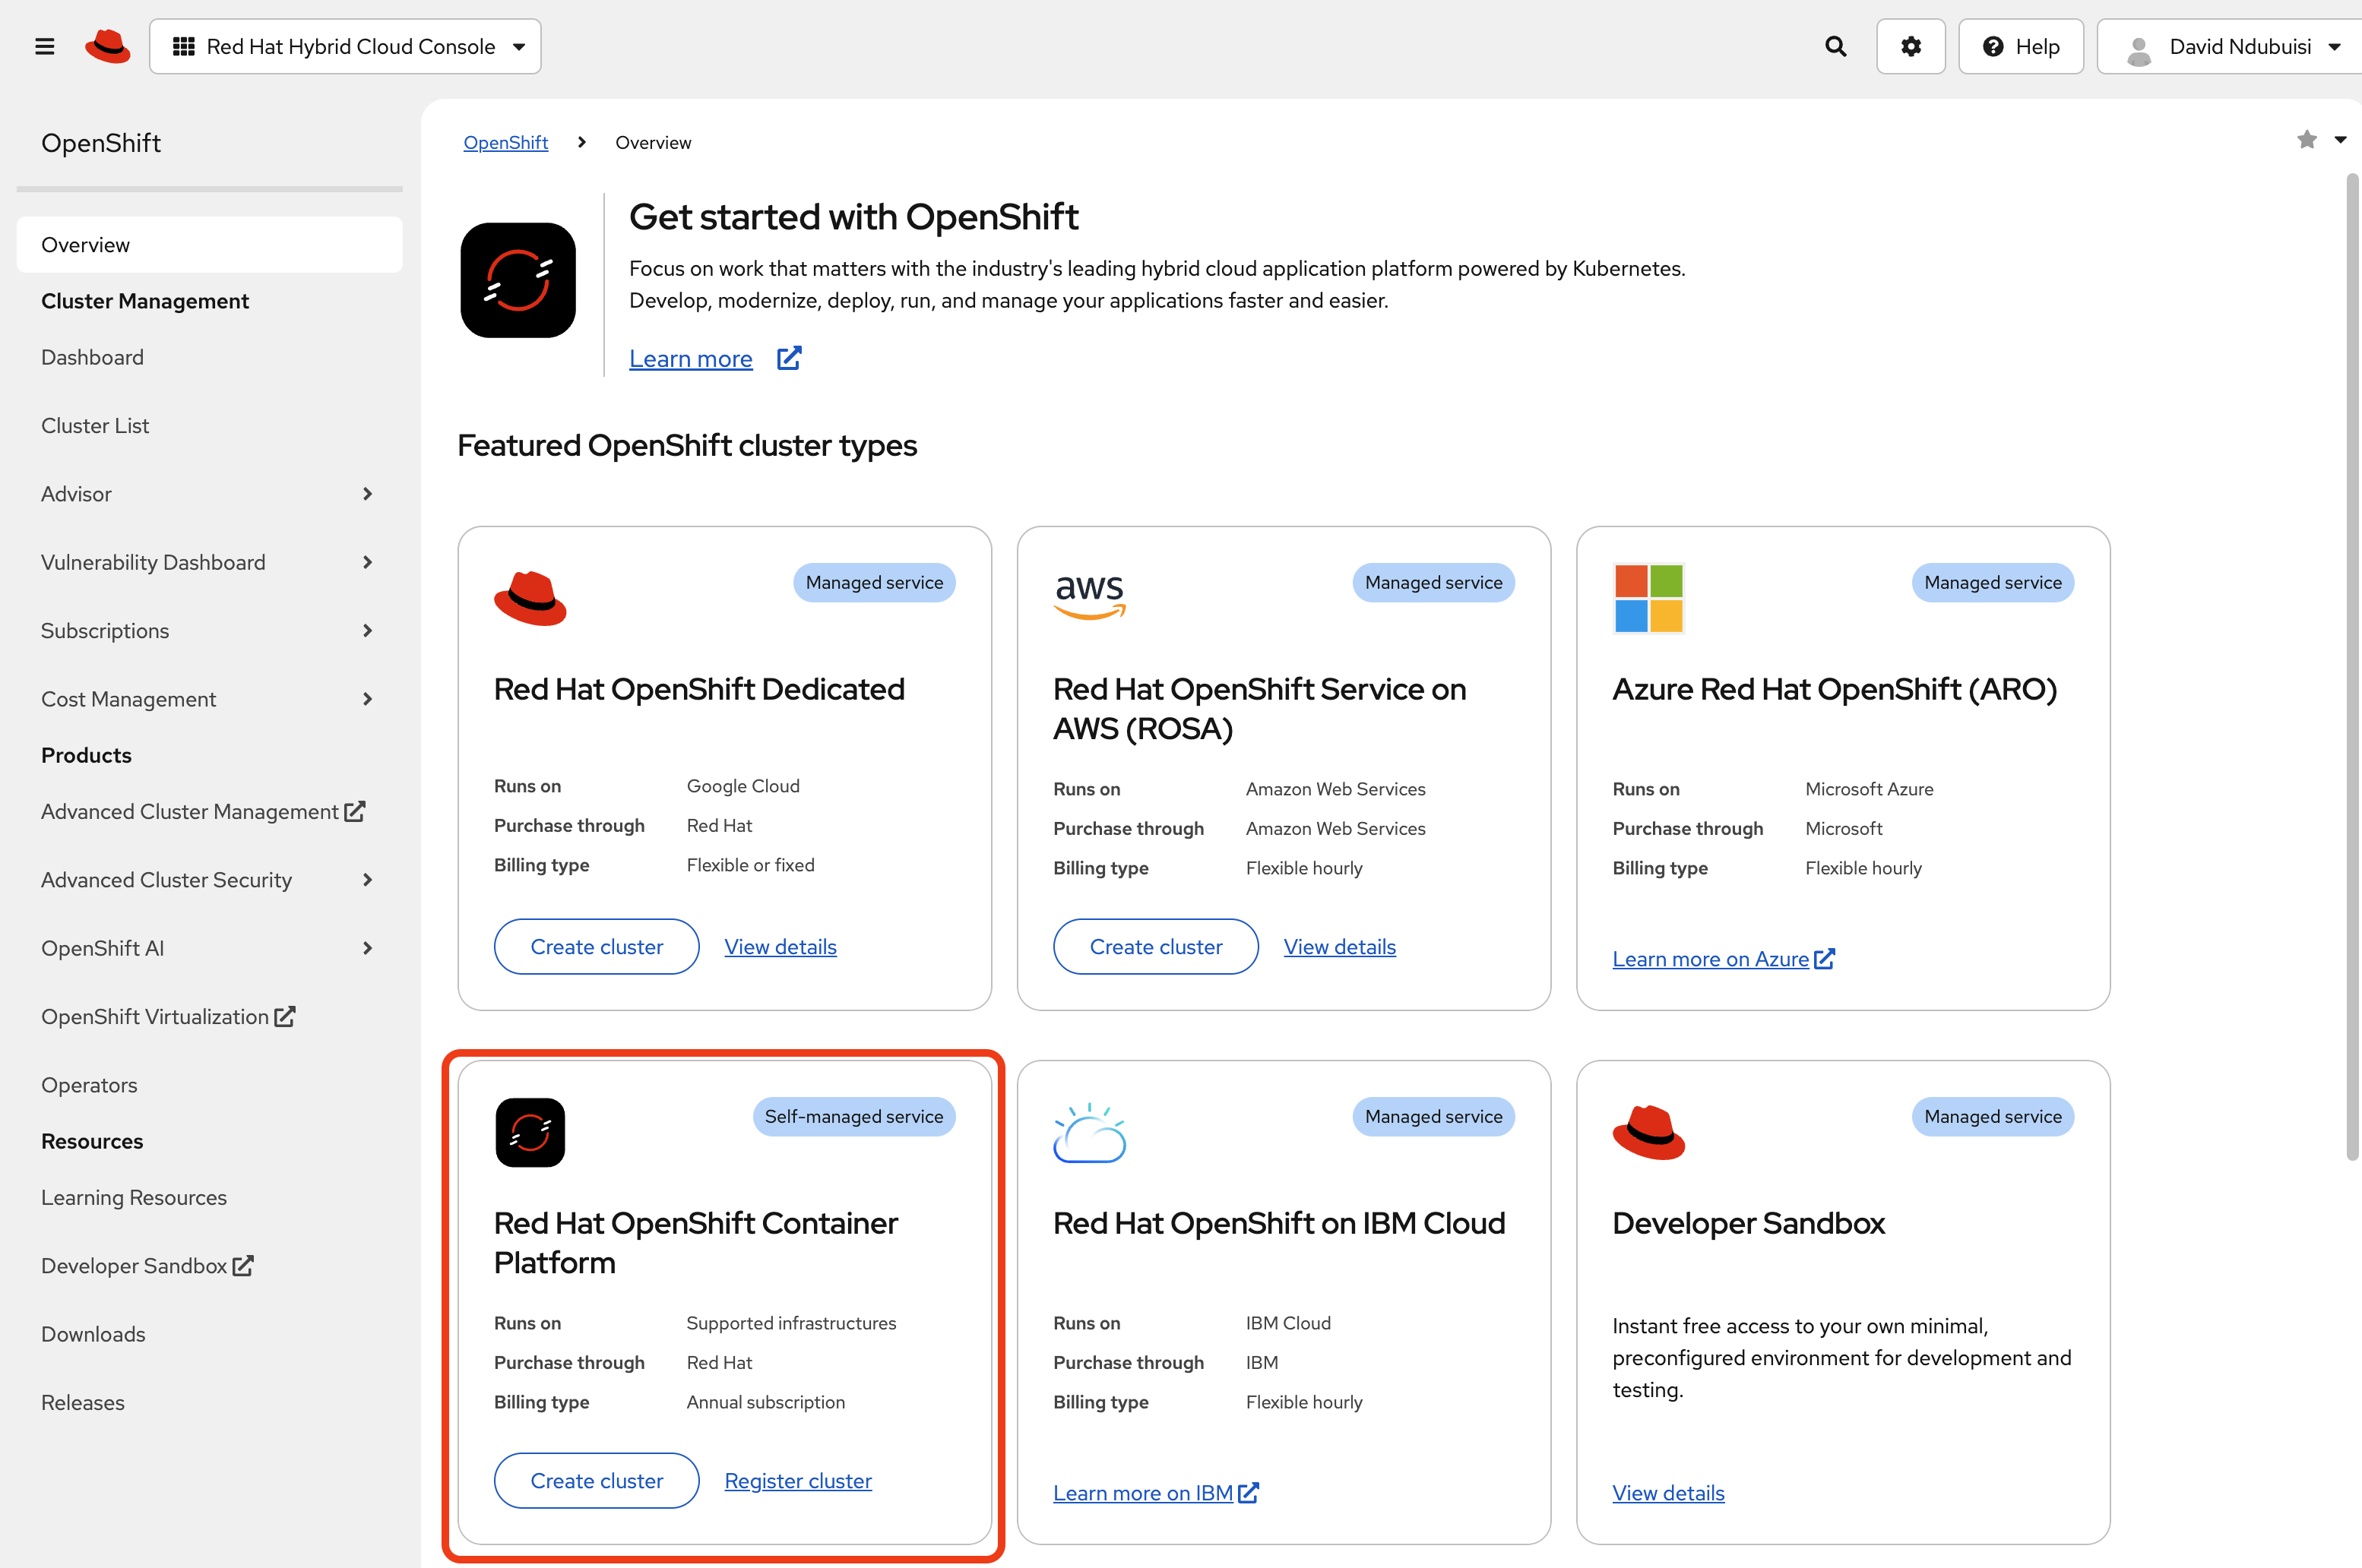
Task: Create cluster for OpenShift Dedicated
Action: tap(597, 946)
